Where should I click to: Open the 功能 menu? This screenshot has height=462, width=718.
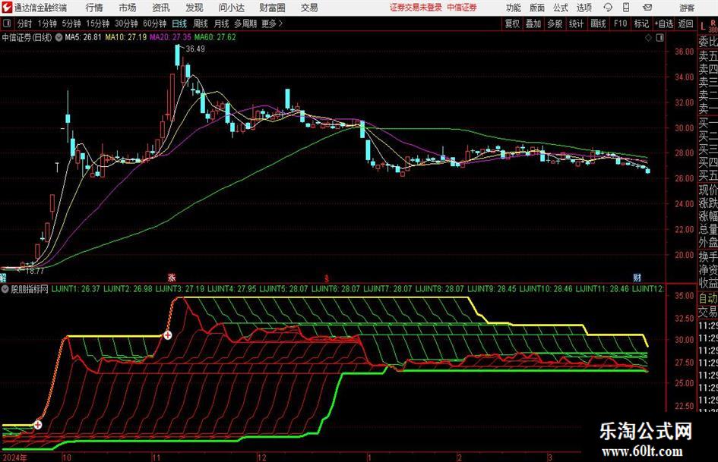[x=514, y=8]
